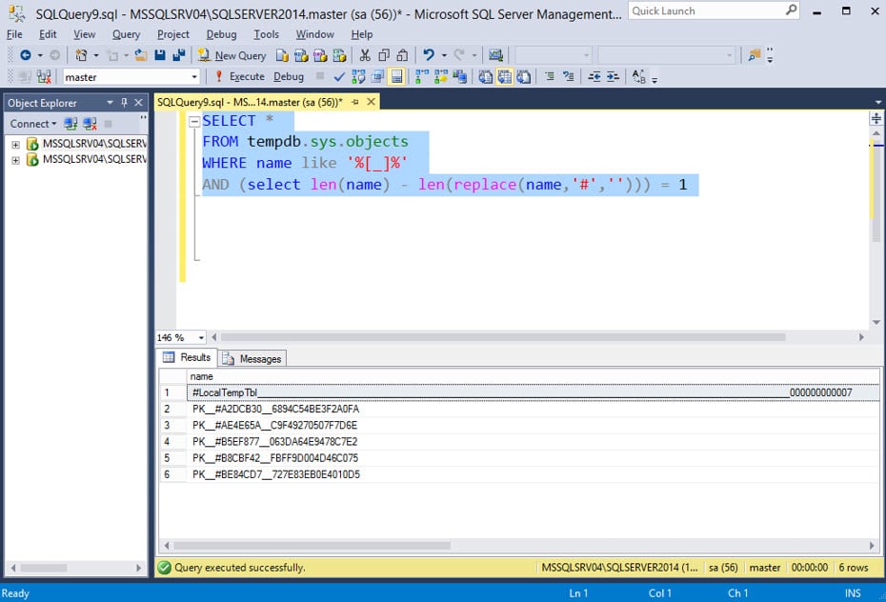
Task: Click the Navigate Backward arrow icon
Action: click(x=26, y=55)
